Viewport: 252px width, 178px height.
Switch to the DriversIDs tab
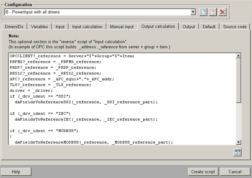[x=15, y=27]
